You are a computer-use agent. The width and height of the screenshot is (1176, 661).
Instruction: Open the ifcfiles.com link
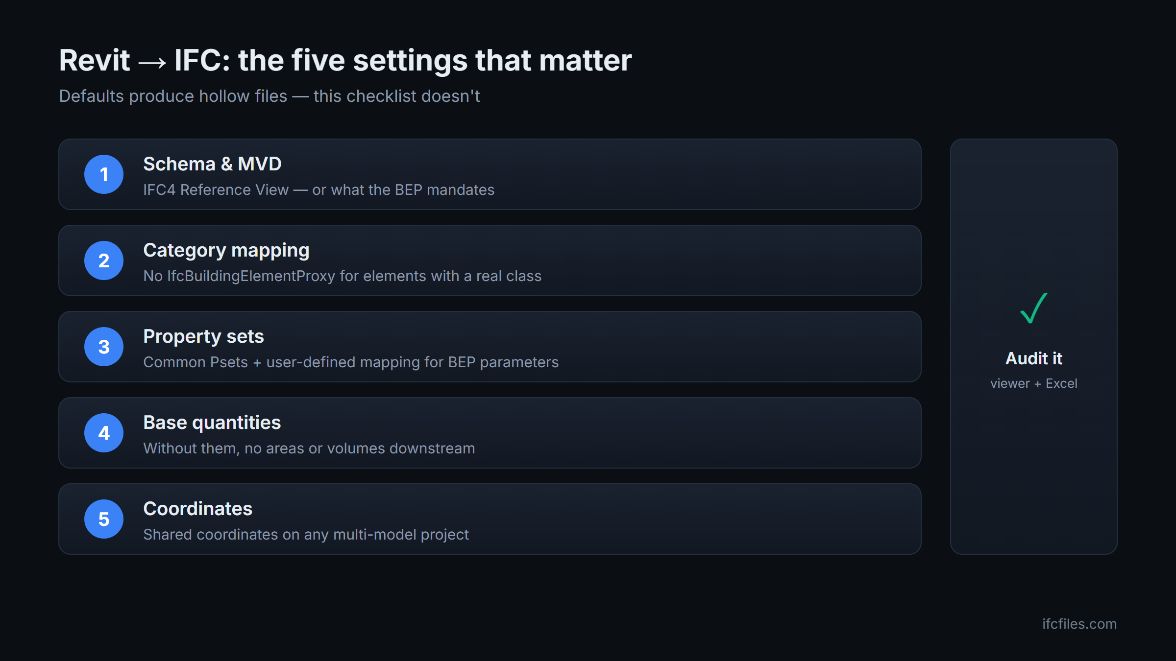pyautogui.click(x=1079, y=624)
